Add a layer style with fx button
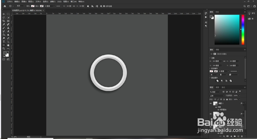This screenshot has width=257, height=139. (224, 136)
